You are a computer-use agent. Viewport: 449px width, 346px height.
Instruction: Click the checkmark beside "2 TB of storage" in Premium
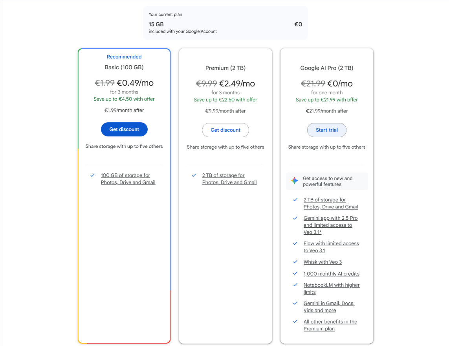(194, 175)
